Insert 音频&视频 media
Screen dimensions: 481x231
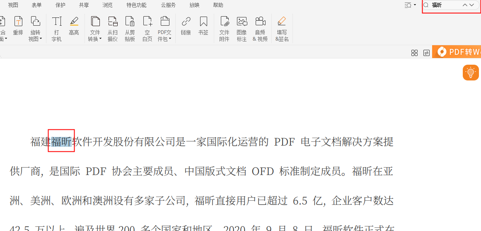(x=260, y=29)
